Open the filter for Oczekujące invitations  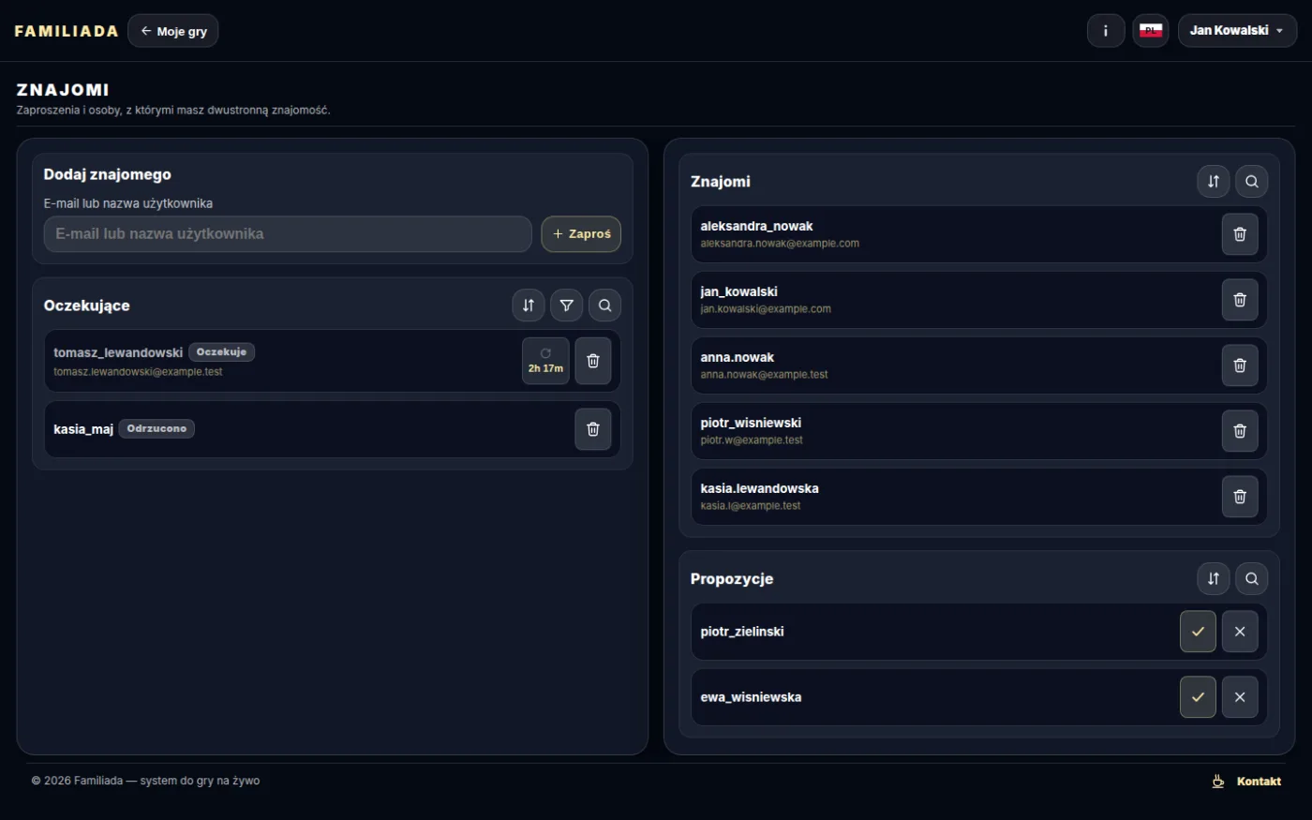567,306
